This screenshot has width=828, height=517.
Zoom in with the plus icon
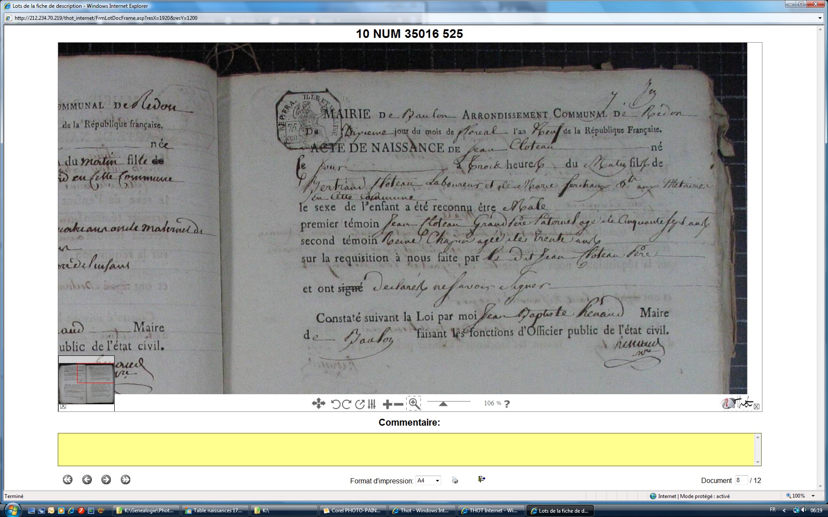click(387, 404)
